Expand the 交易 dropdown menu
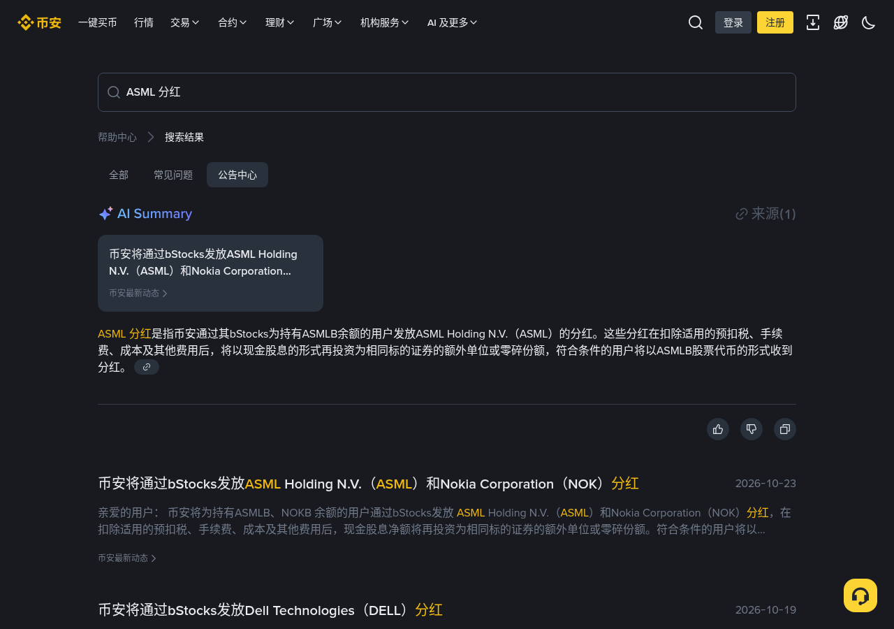Viewport: 894px width, 629px height. 185,22
